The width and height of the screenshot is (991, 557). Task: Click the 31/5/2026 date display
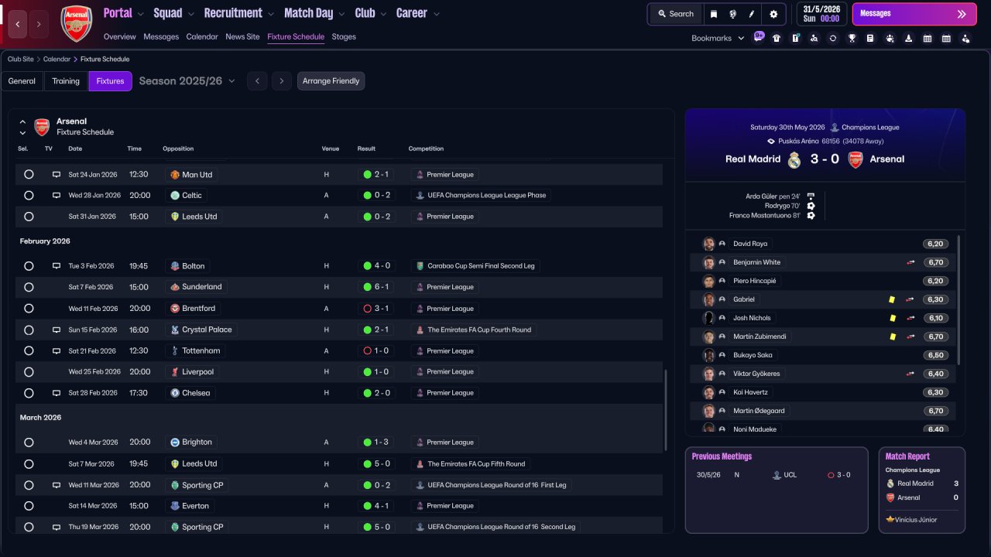[821, 14]
